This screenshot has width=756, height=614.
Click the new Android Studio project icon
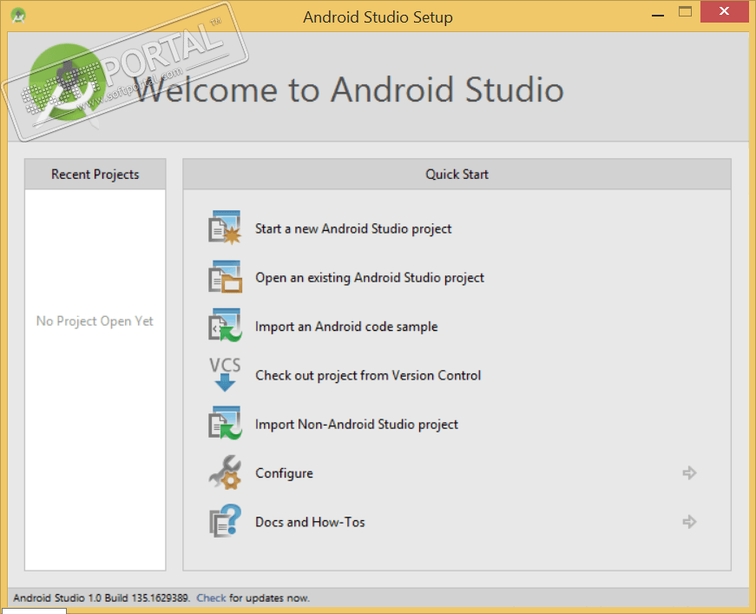coord(225,228)
